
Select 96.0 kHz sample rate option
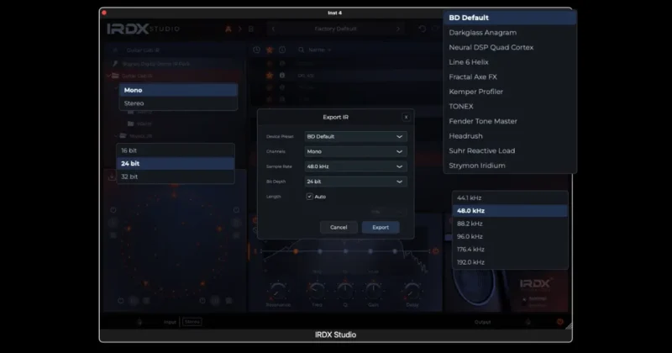510,236
